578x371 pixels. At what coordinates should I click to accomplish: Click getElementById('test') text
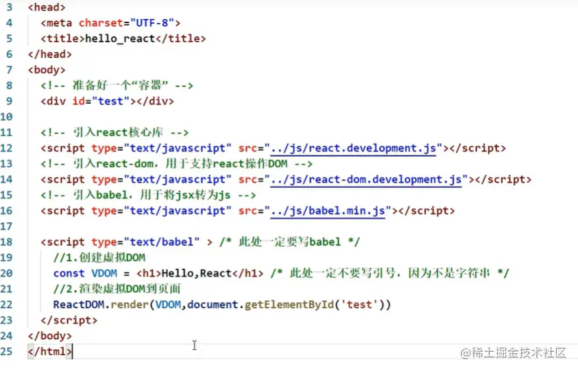(x=314, y=305)
